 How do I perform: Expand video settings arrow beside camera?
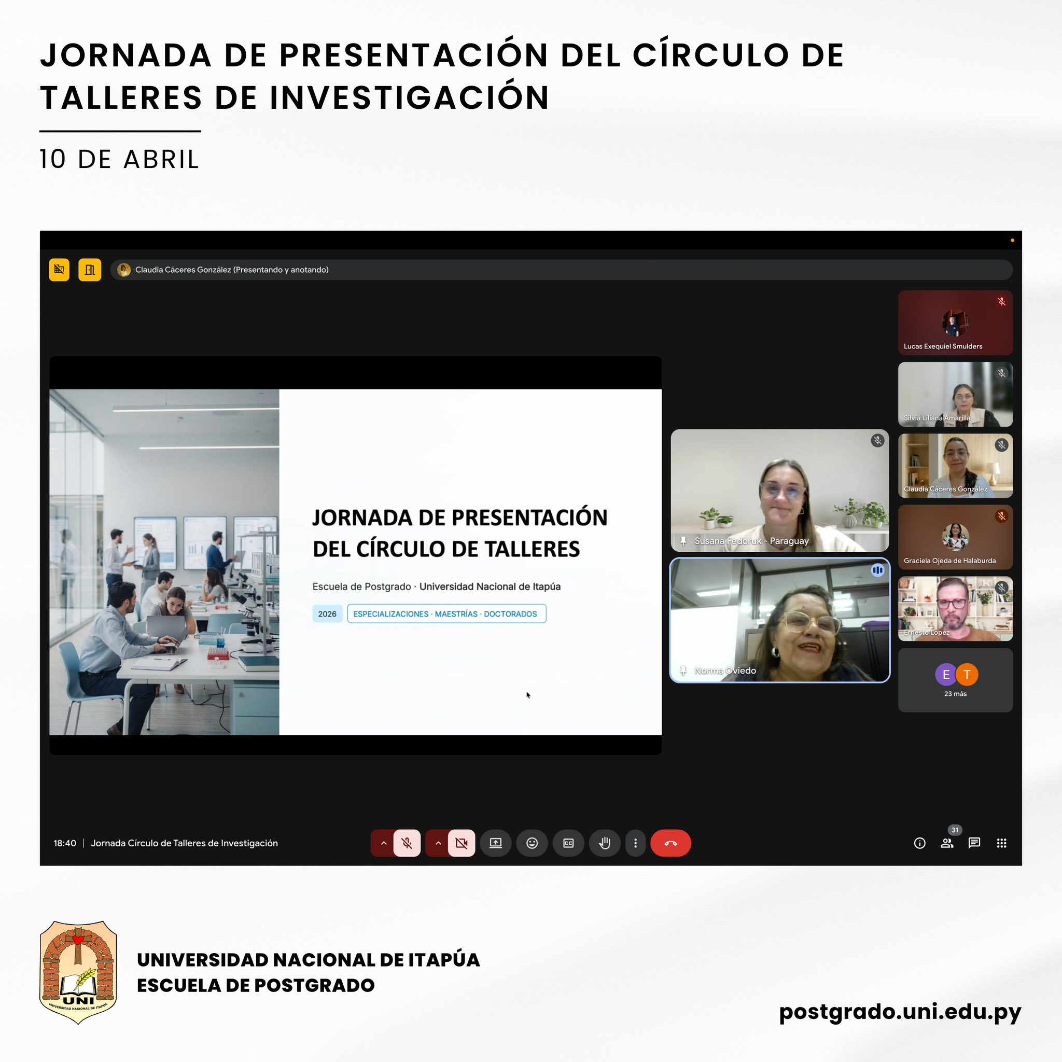point(438,843)
